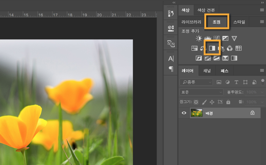
Task: Switch to the 패스 tab
Action: click(225, 71)
